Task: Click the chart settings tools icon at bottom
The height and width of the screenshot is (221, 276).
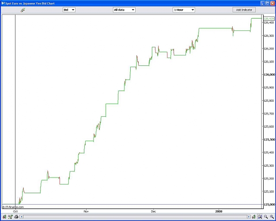Action: (x=10, y=217)
